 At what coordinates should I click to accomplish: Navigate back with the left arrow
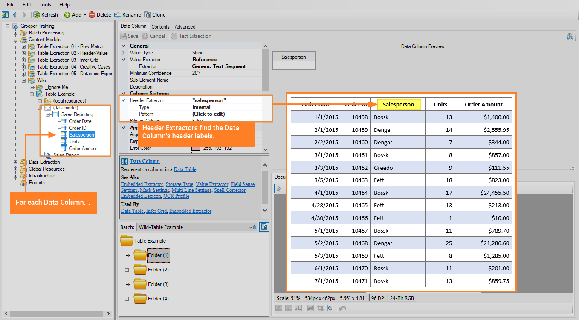point(15,15)
